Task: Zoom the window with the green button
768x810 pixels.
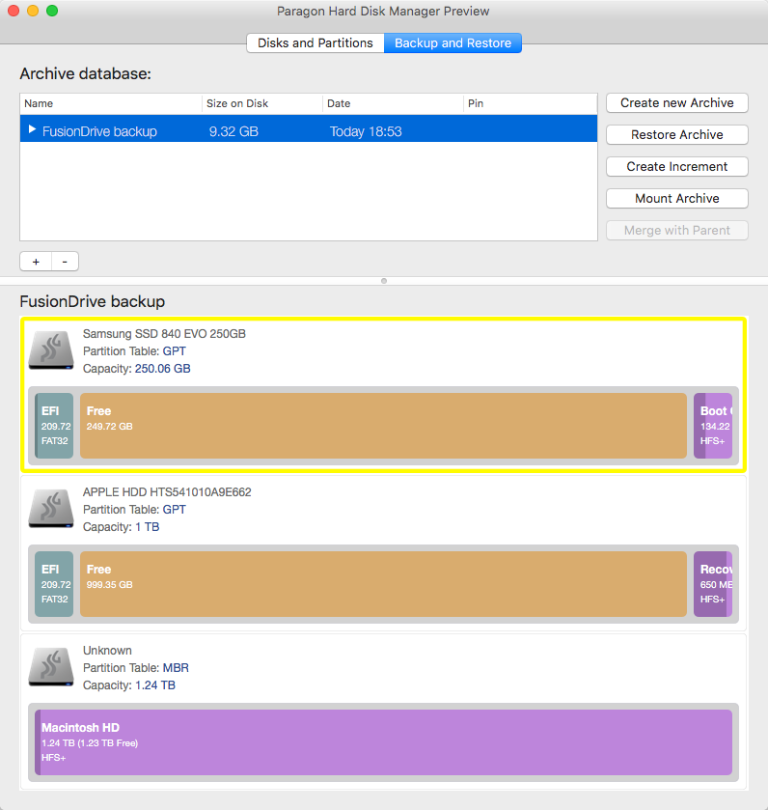Action: [52, 11]
